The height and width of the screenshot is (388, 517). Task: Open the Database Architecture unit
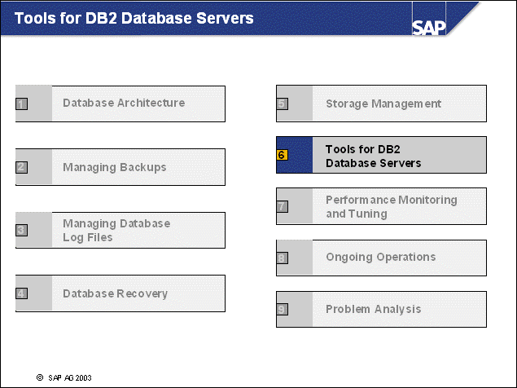124,104
